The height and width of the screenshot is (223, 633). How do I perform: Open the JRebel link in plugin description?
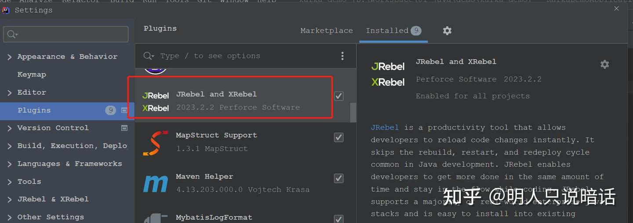coord(385,127)
